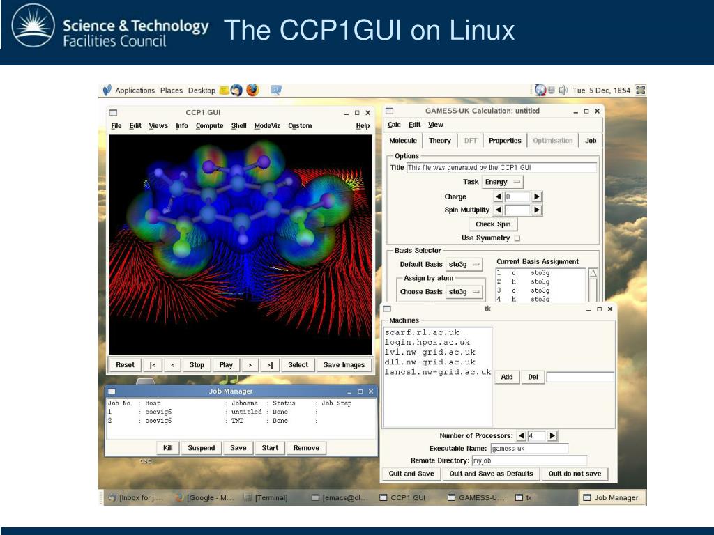Click the Save Images button

pyautogui.click(x=344, y=365)
